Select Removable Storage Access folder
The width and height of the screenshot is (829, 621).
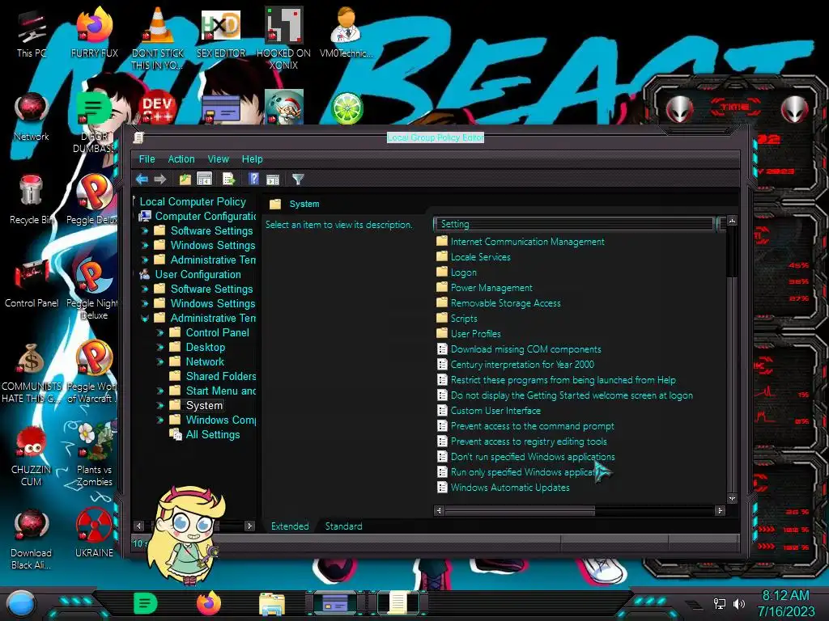point(505,303)
